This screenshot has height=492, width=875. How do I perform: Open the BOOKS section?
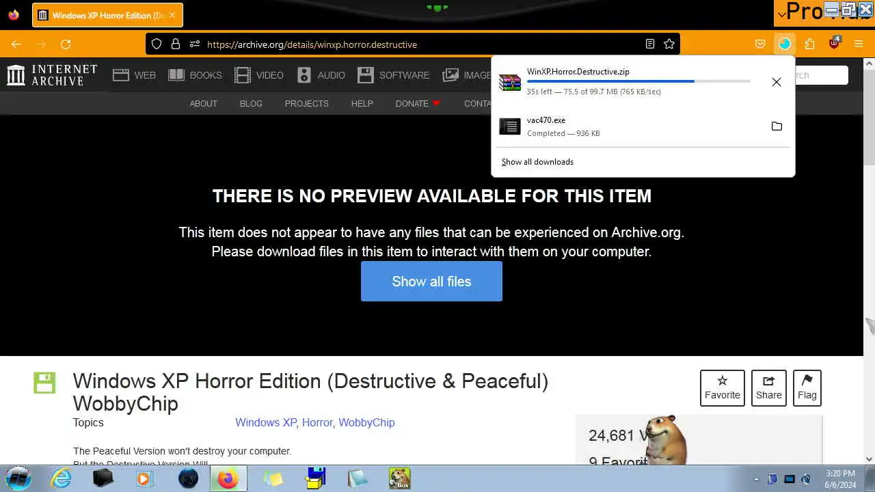(x=195, y=75)
